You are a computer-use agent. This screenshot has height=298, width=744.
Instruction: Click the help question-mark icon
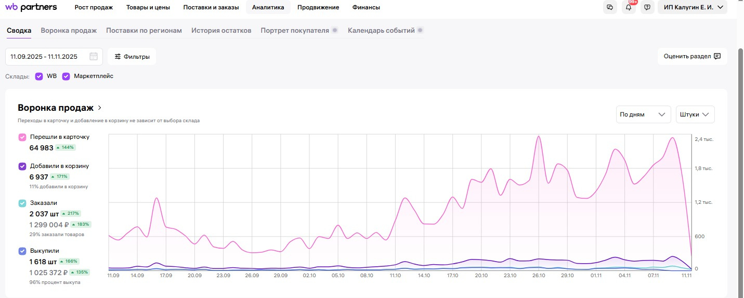click(x=647, y=7)
